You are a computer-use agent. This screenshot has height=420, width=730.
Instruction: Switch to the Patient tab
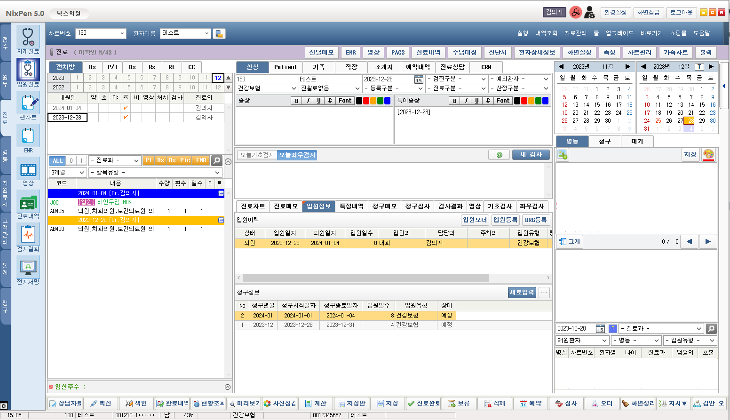[x=285, y=67]
